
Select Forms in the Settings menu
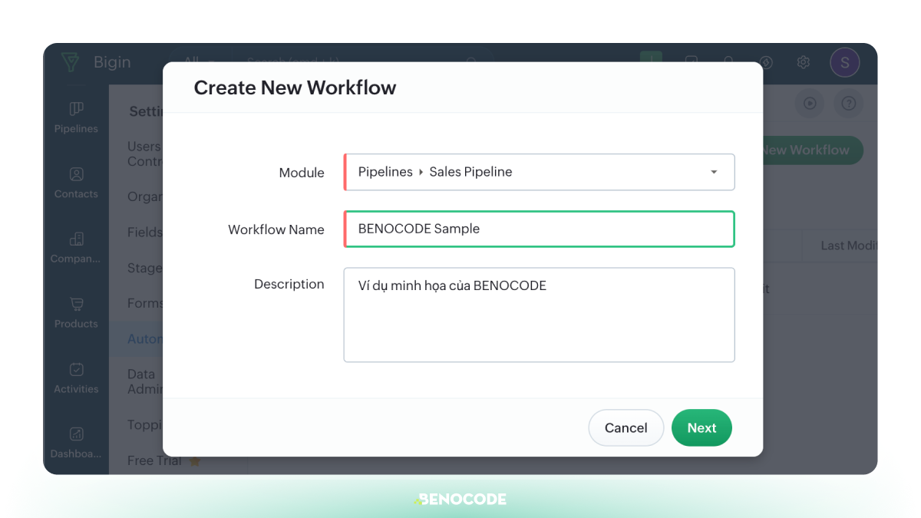144,303
